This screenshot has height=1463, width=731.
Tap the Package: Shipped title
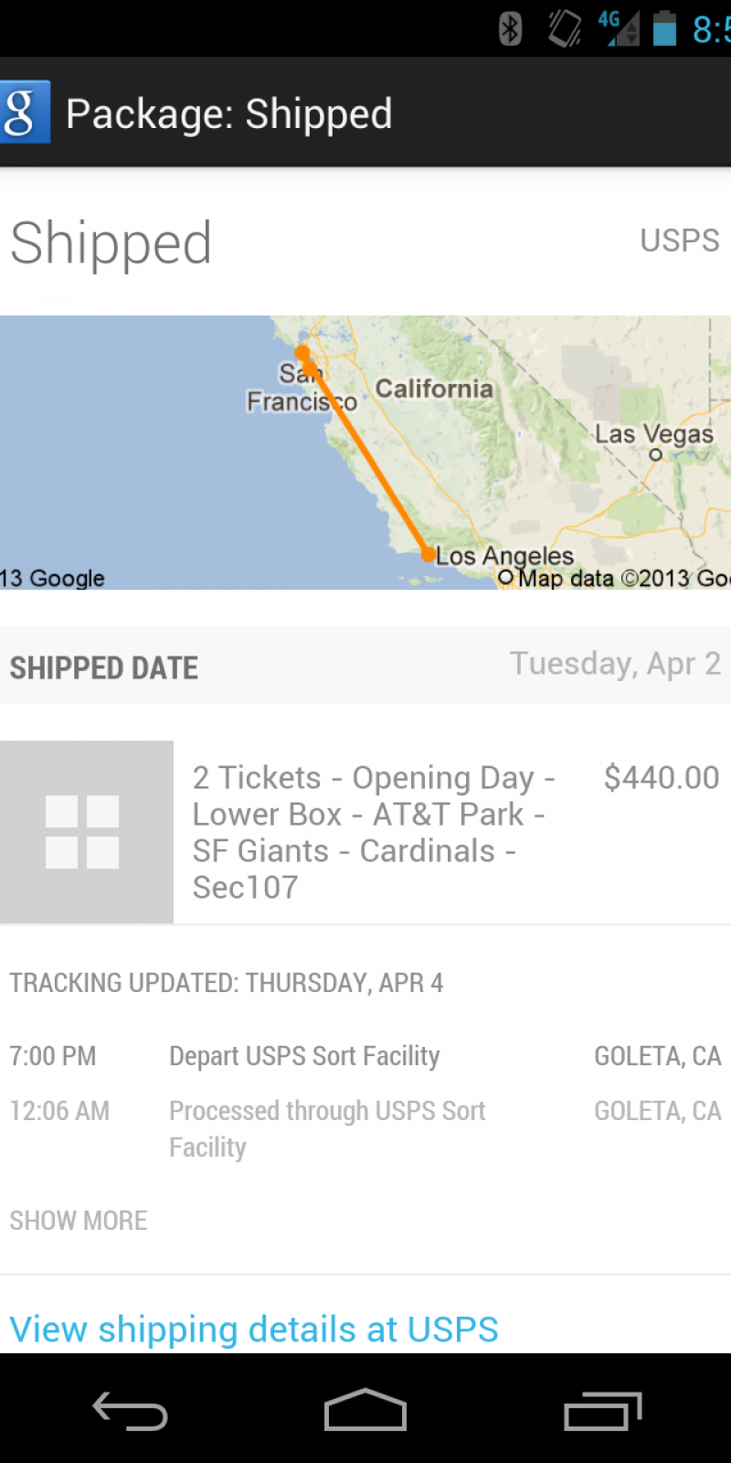(x=229, y=114)
